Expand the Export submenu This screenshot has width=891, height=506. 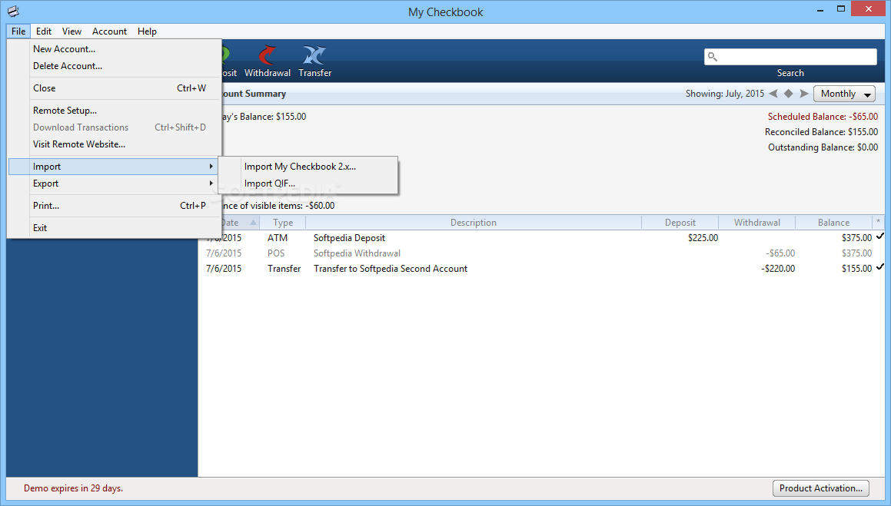point(114,184)
